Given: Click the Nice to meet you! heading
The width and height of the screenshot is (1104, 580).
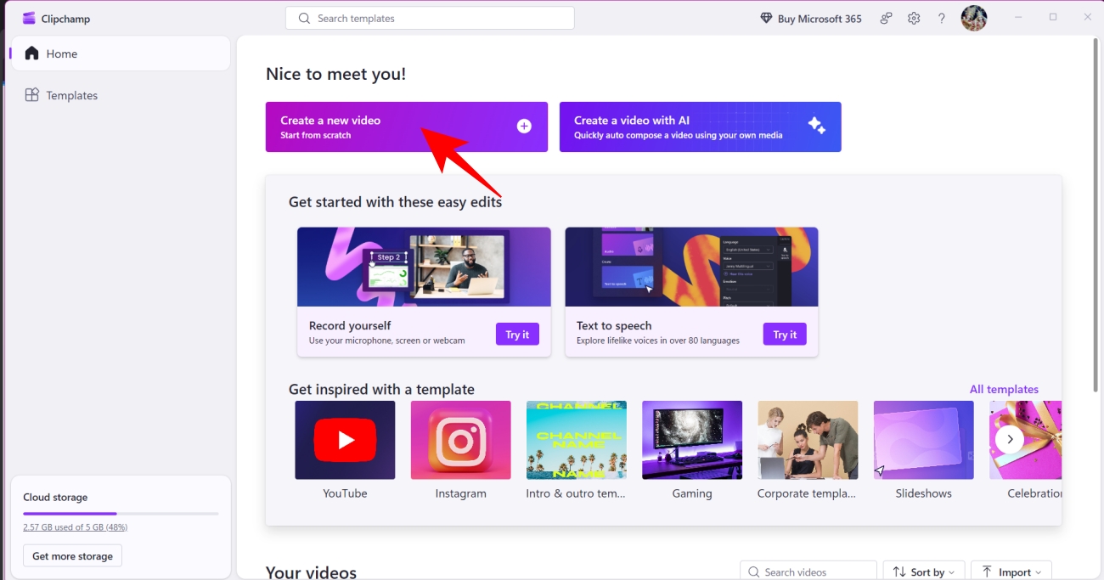Looking at the screenshot, I should [x=336, y=74].
